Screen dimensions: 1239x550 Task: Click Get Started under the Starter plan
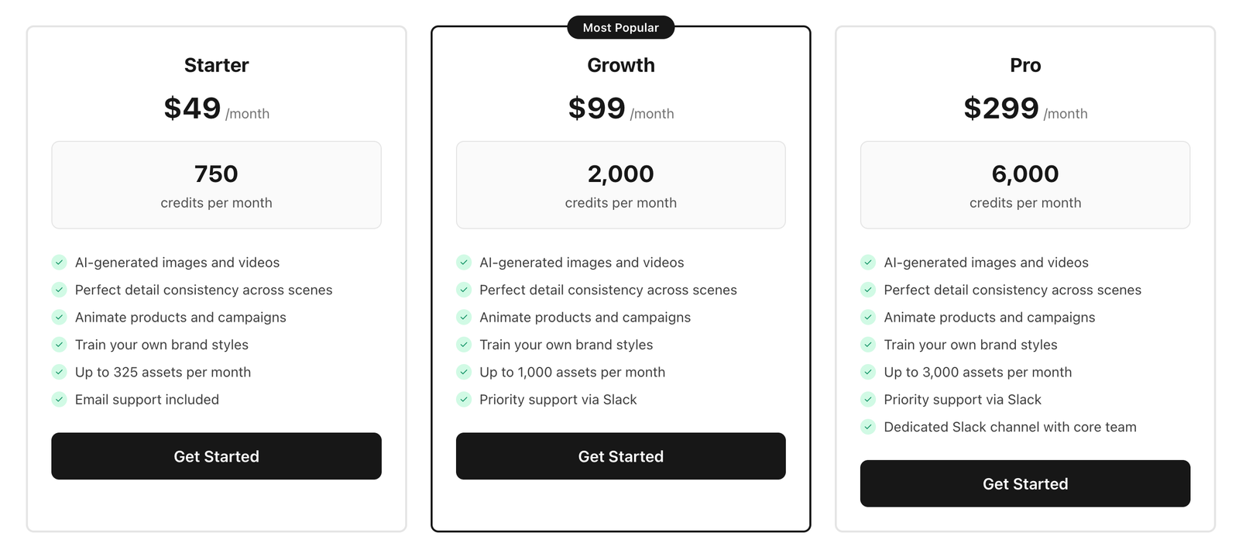(216, 456)
